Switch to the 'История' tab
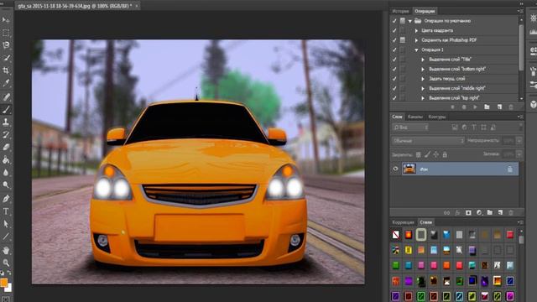This screenshot has width=537, height=302. click(x=401, y=11)
